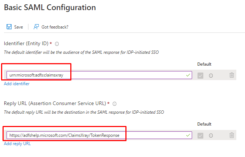Click the Reply URL (Assertion Consumer Service URL) label
The image size is (245, 157).
point(55,104)
